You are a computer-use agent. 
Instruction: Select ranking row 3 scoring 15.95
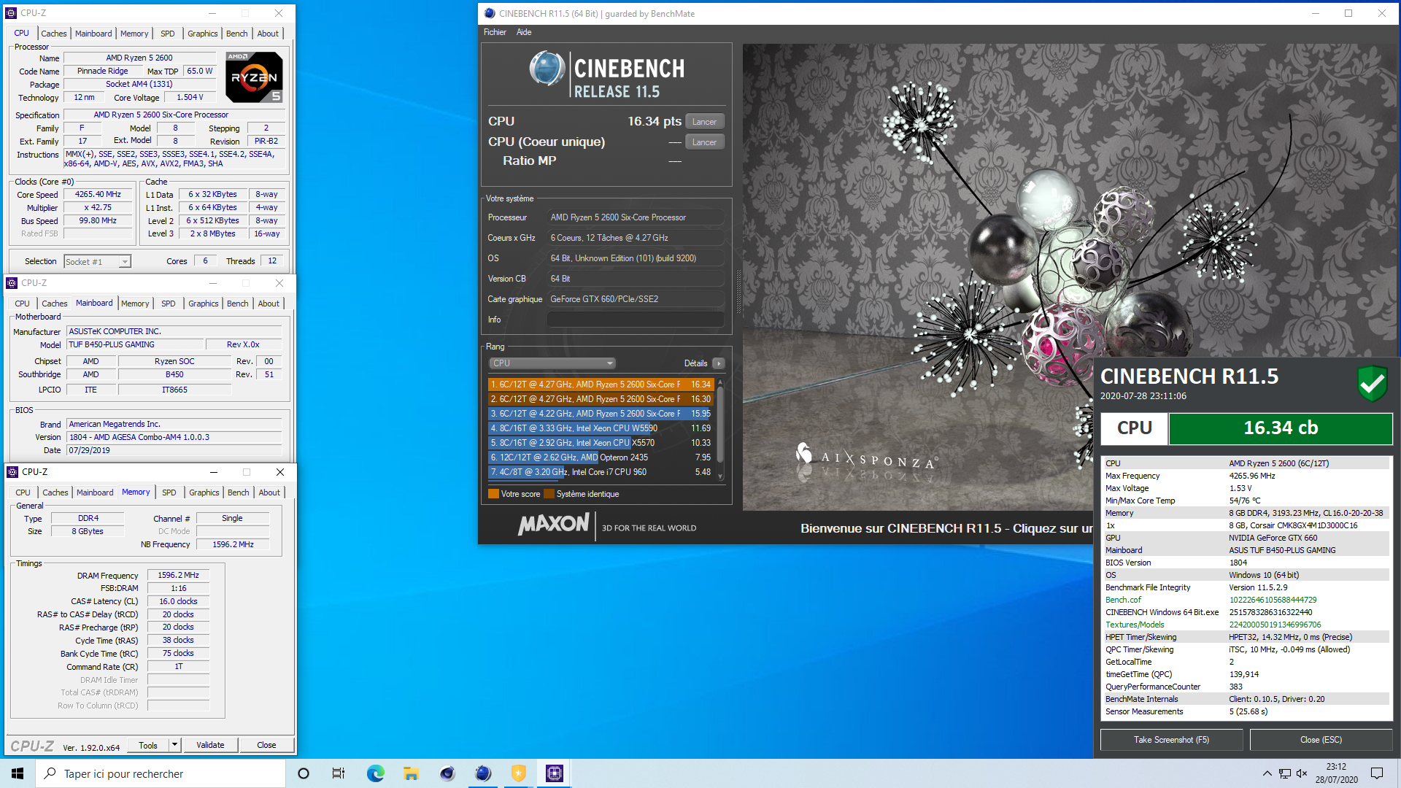click(x=601, y=414)
